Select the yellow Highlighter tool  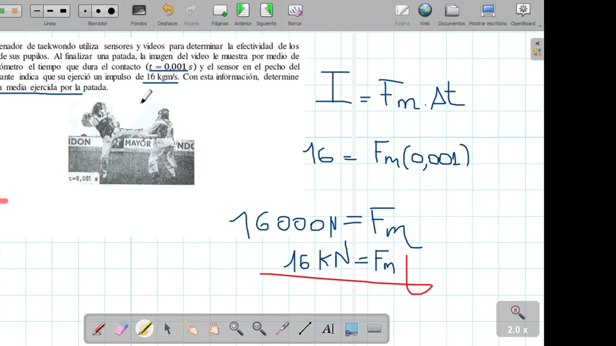[x=144, y=329]
